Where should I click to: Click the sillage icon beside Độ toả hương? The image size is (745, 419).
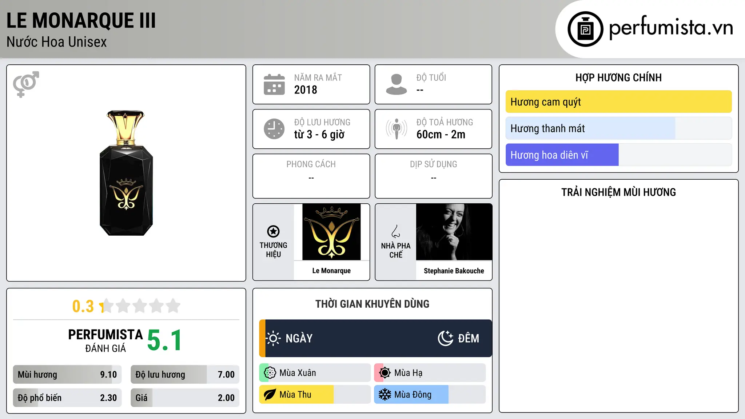pyautogui.click(x=397, y=129)
